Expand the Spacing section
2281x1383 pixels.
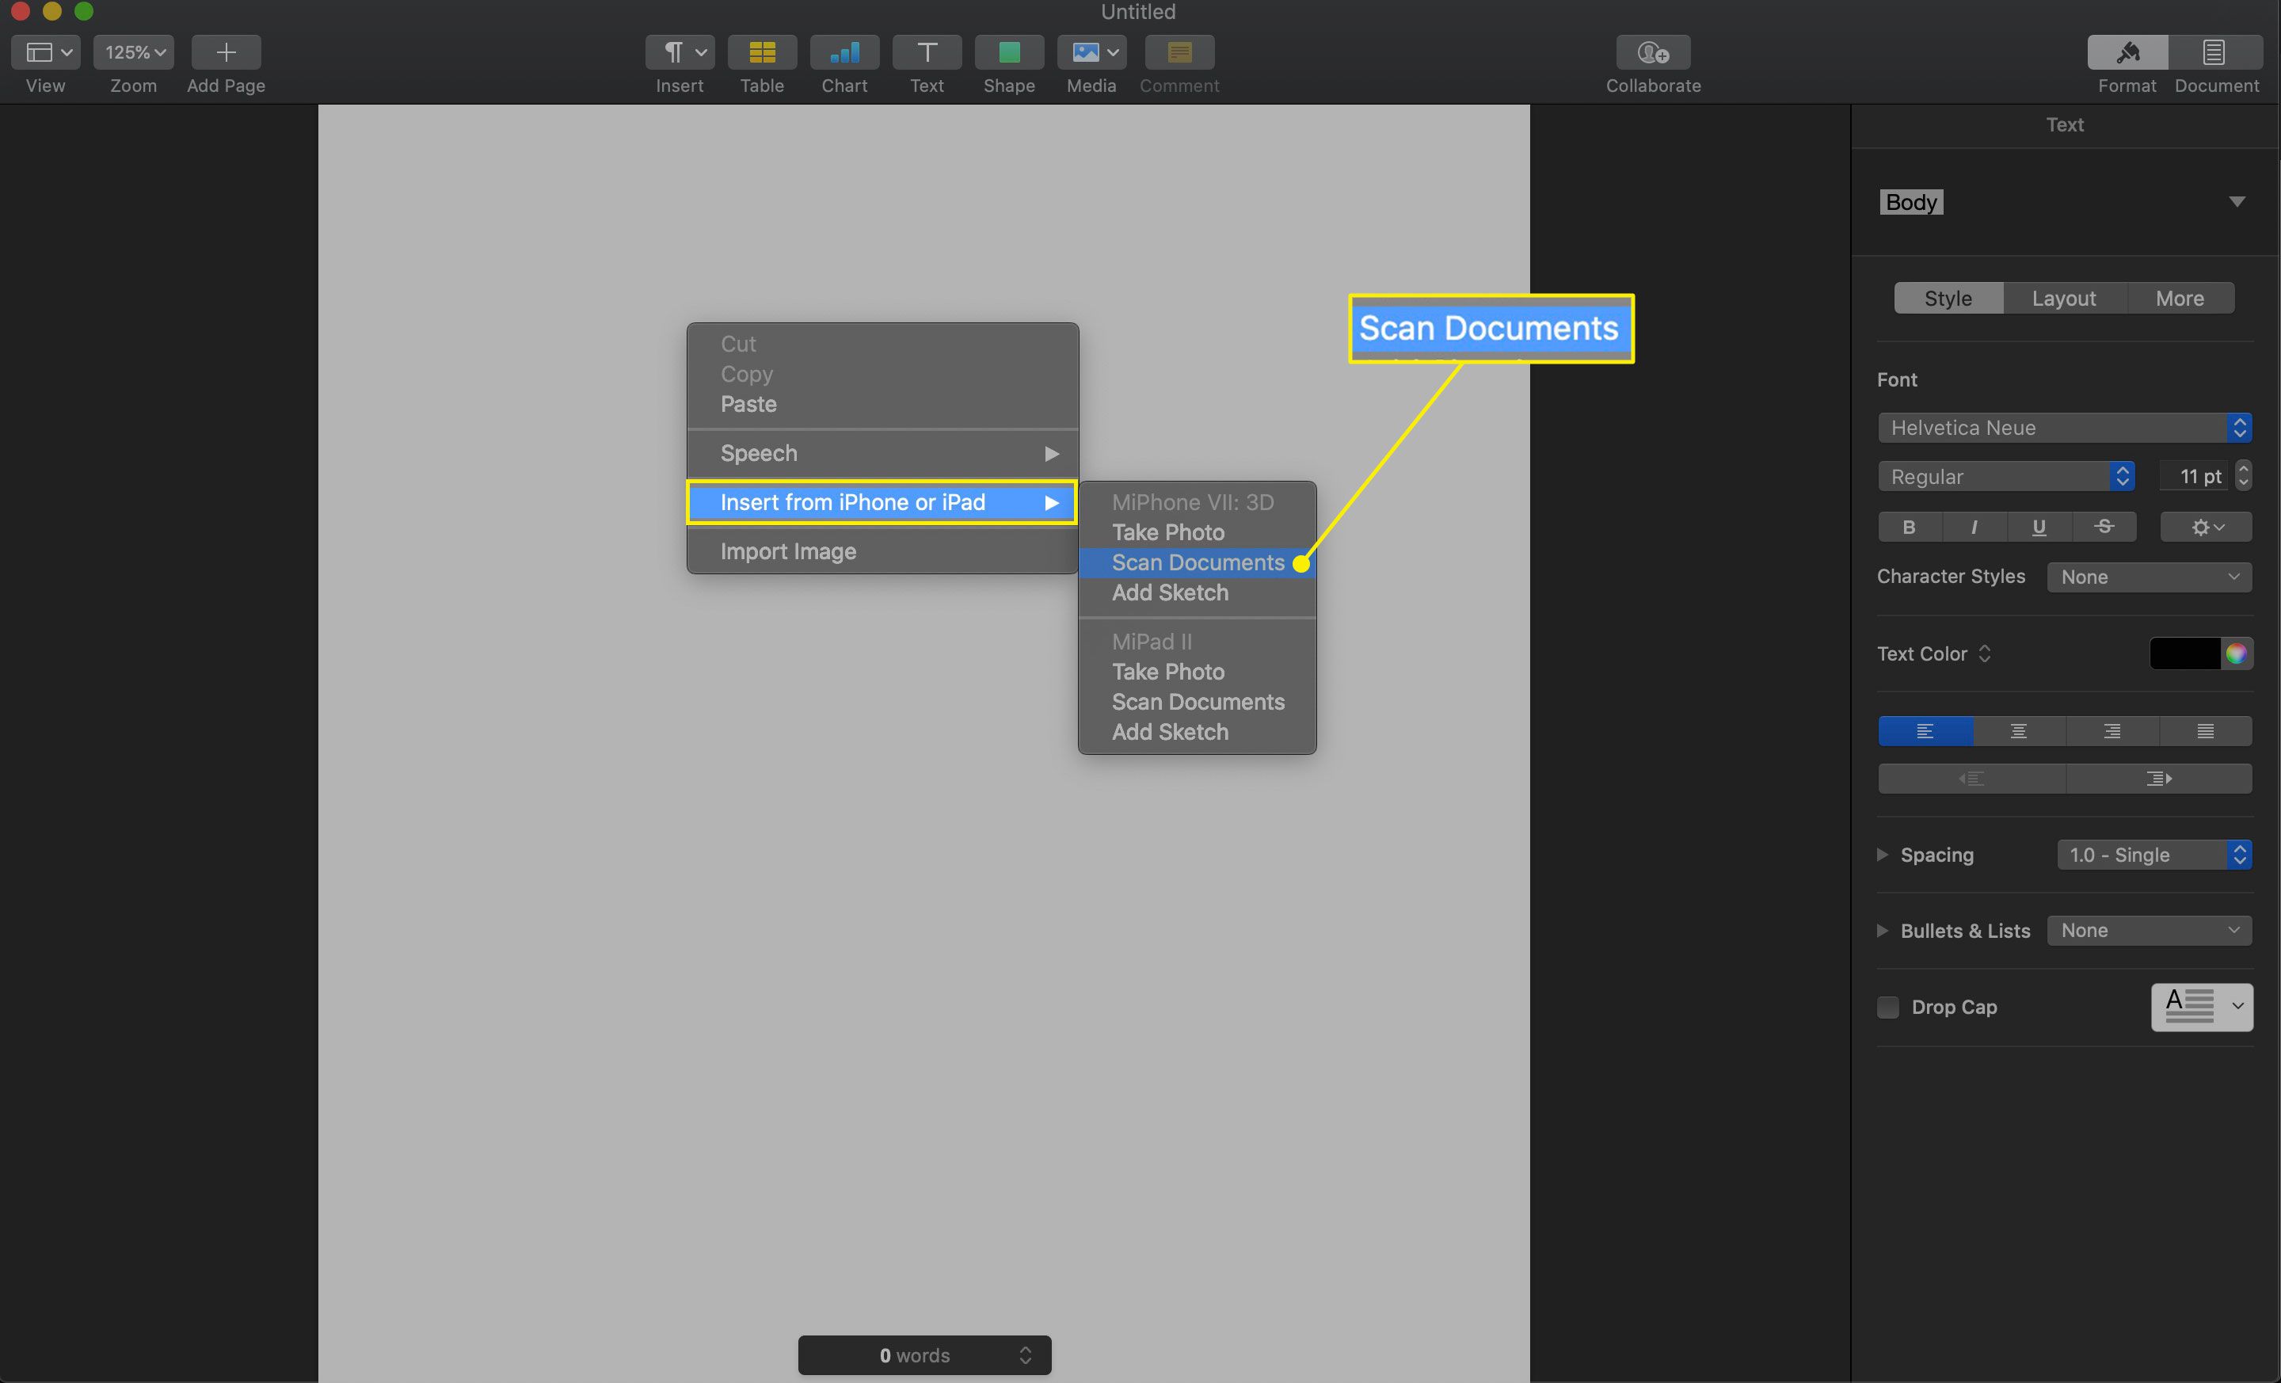(x=1882, y=855)
